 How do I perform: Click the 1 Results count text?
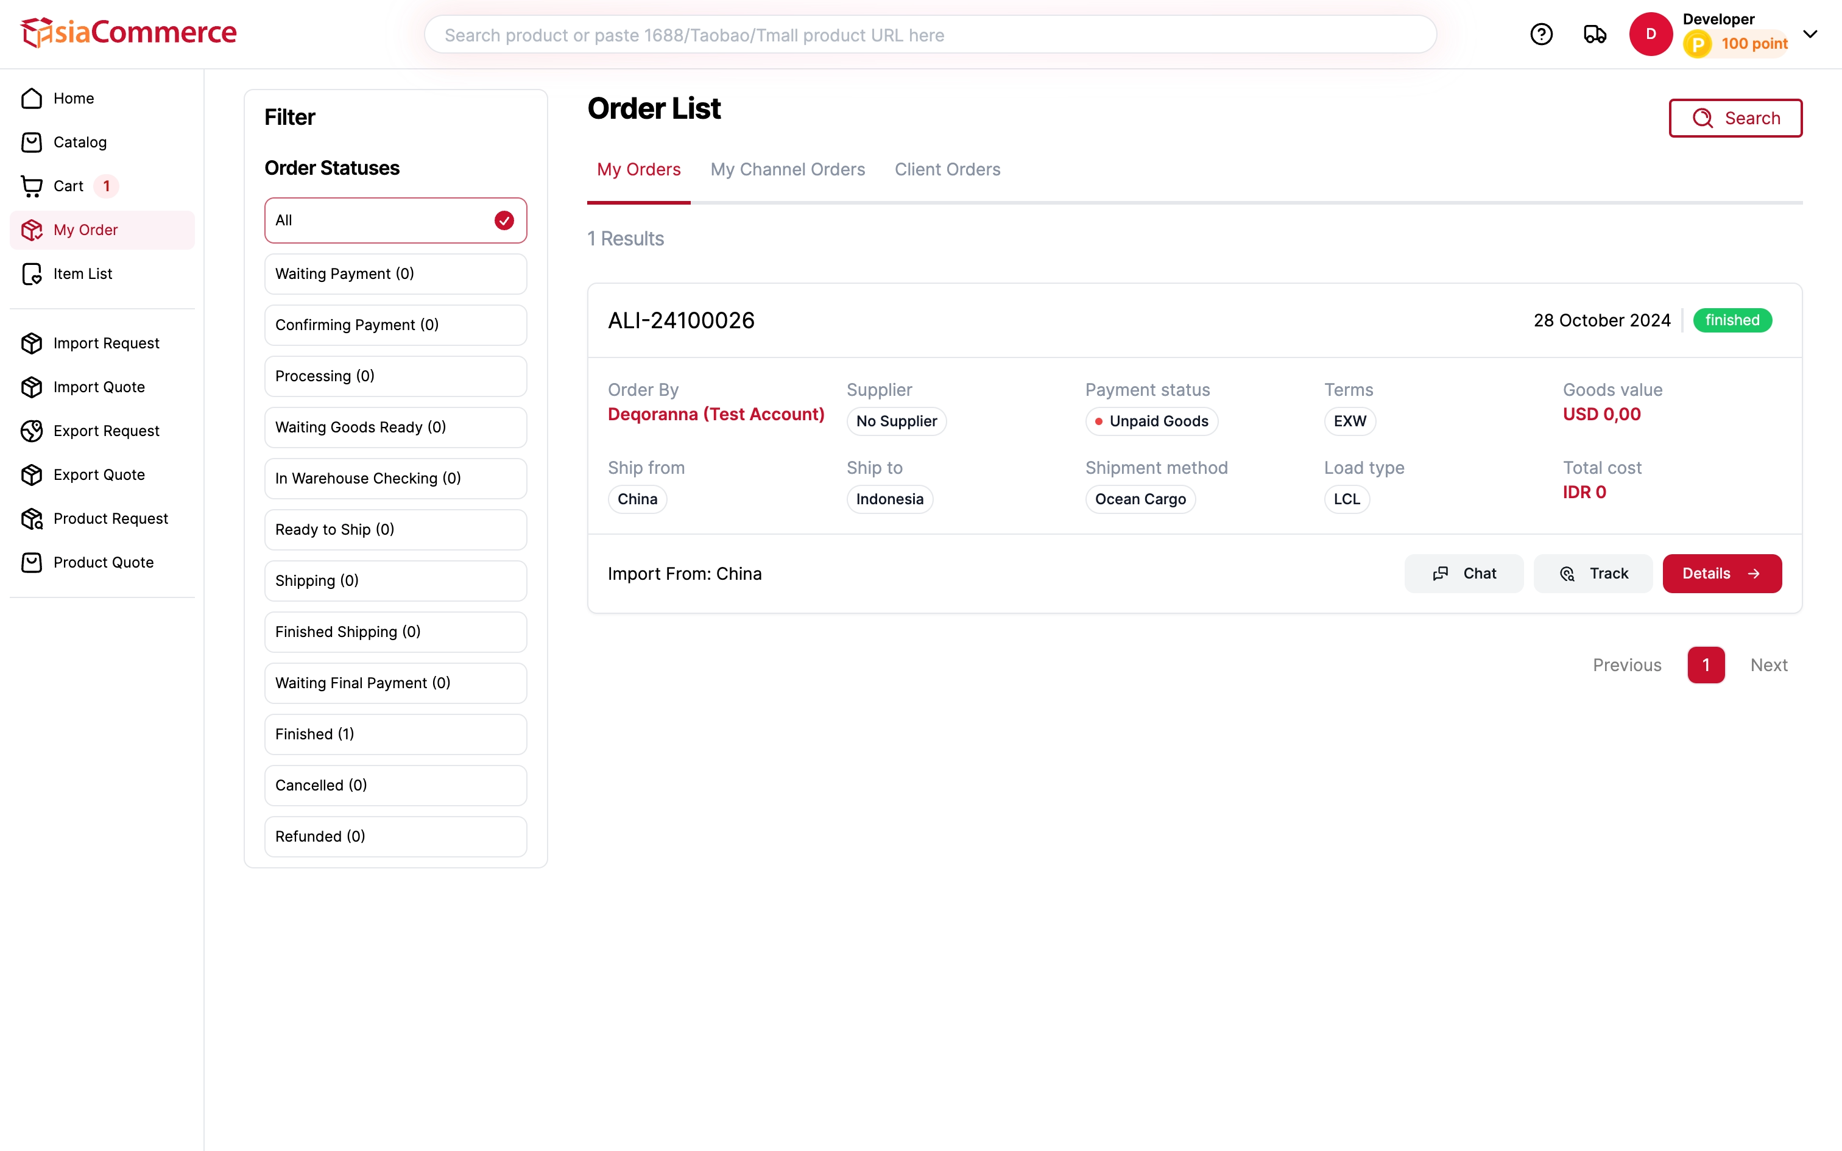coord(626,238)
